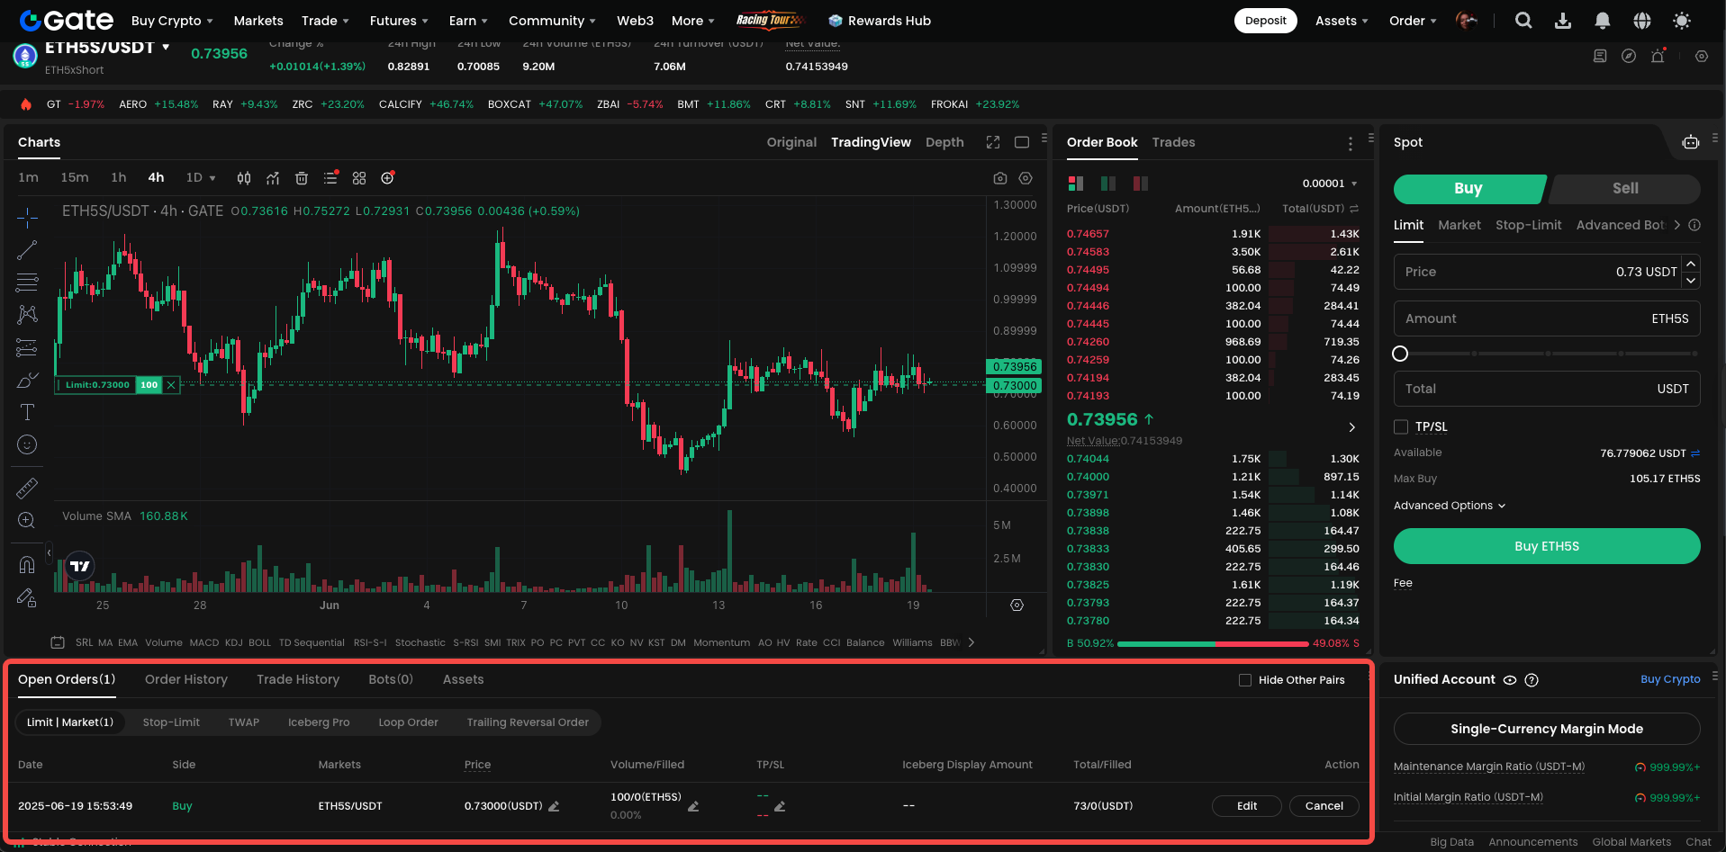
Task: Open the notifications bell icon
Action: pos(1602,21)
